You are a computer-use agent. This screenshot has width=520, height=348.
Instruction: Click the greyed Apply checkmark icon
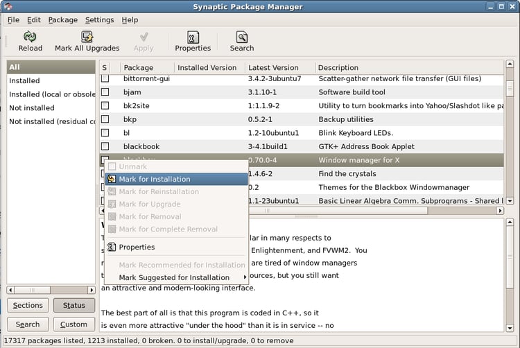[x=144, y=37]
